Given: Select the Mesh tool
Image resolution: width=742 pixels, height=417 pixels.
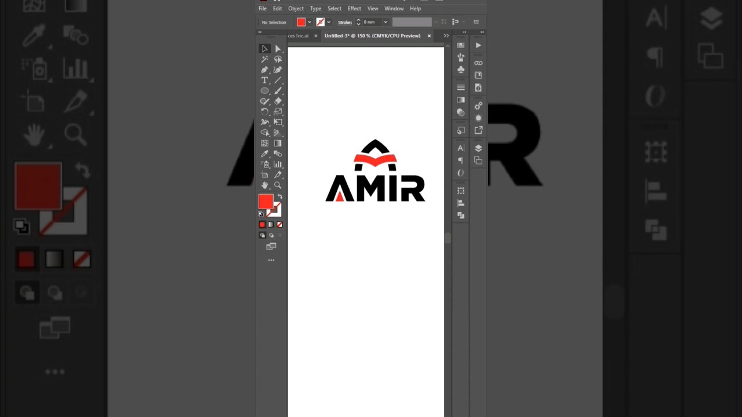Looking at the screenshot, I should coord(264,143).
